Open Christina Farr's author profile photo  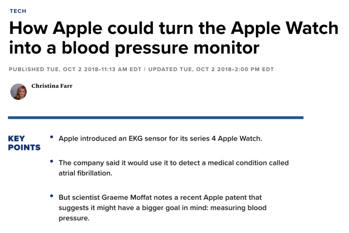pyautogui.click(x=18, y=91)
